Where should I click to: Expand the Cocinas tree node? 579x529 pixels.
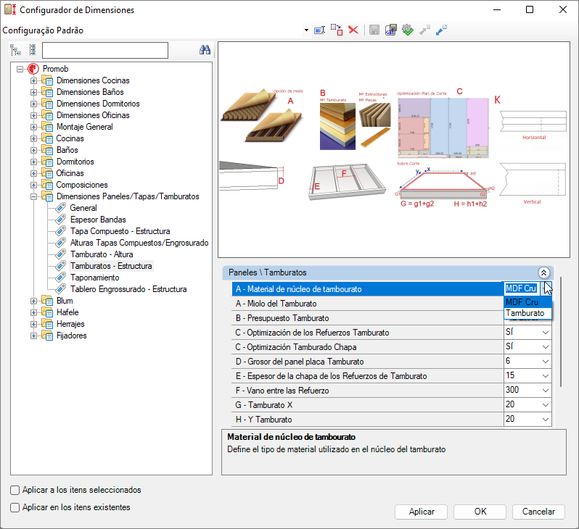[33, 138]
